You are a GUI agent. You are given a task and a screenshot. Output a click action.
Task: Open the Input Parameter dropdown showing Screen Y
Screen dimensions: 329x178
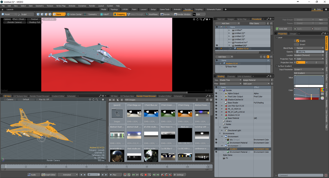309,69
